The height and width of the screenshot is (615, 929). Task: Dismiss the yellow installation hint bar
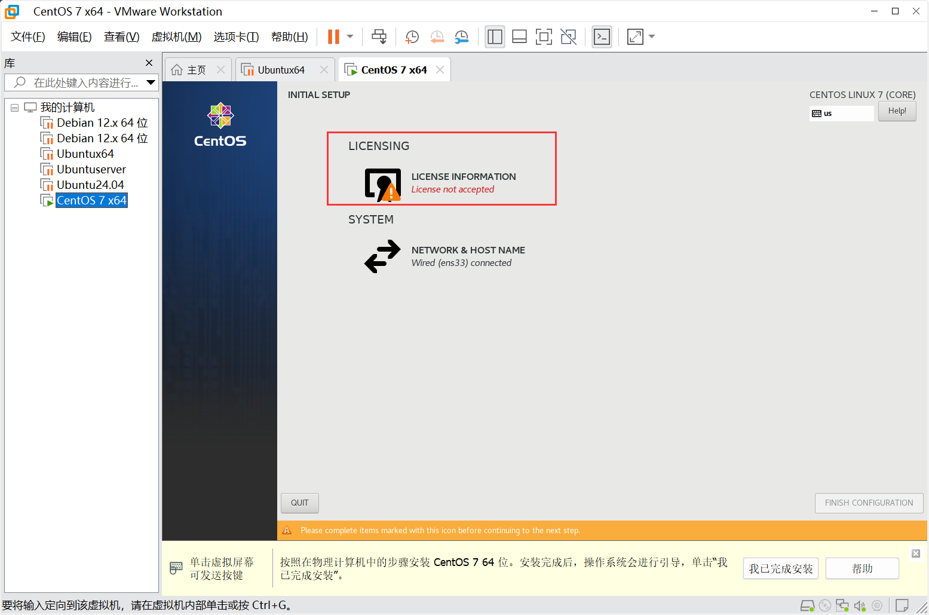coord(915,553)
